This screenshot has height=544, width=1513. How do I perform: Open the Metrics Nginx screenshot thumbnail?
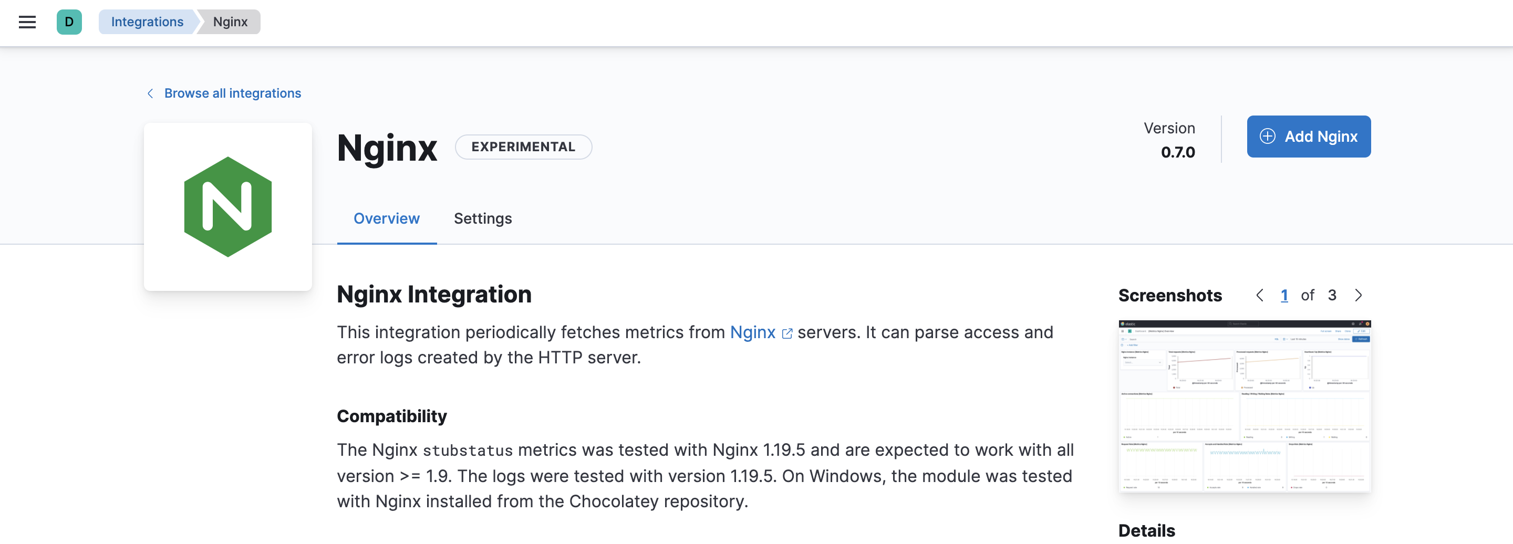(1245, 405)
